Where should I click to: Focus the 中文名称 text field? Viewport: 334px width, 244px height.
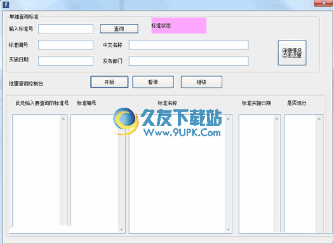189,45
